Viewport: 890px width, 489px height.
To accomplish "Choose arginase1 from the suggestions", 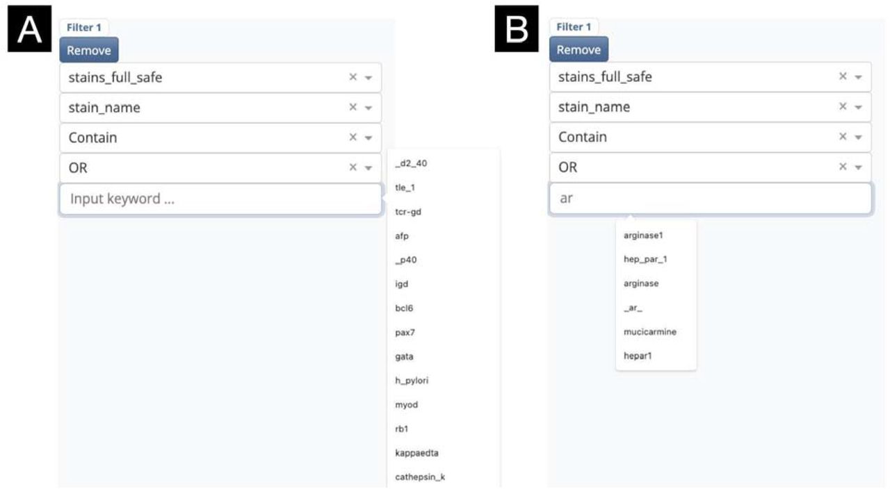I will click(643, 235).
